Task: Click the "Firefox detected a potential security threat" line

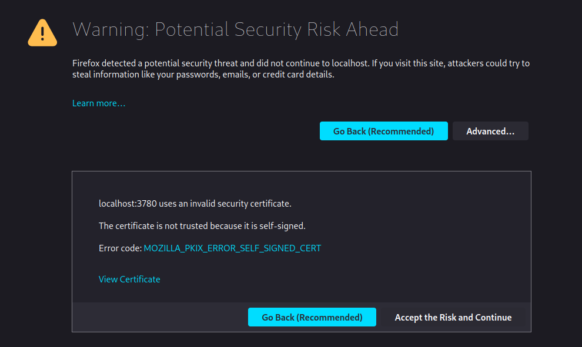Action: tap(300, 63)
